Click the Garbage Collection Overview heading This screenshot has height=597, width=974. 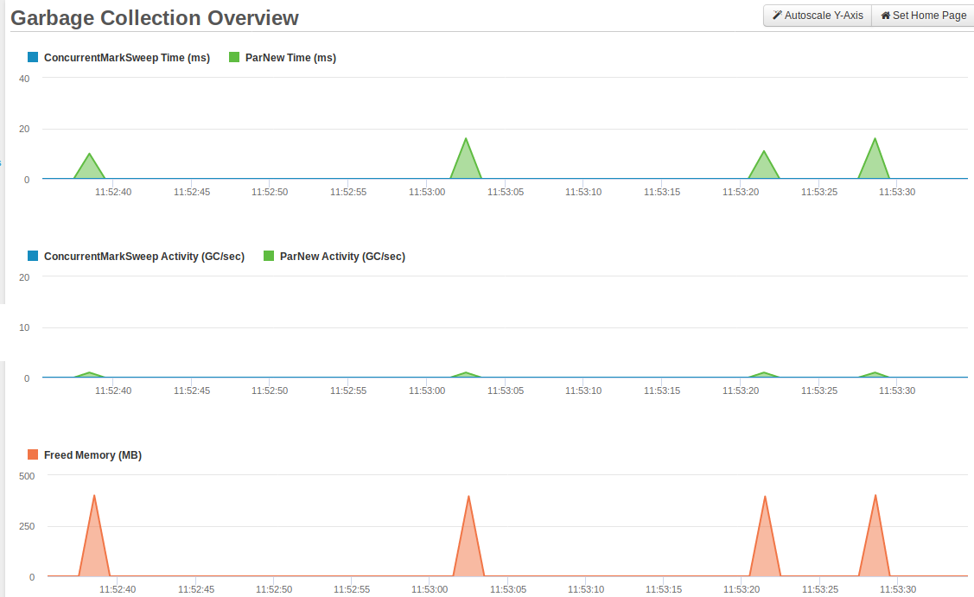coord(155,18)
